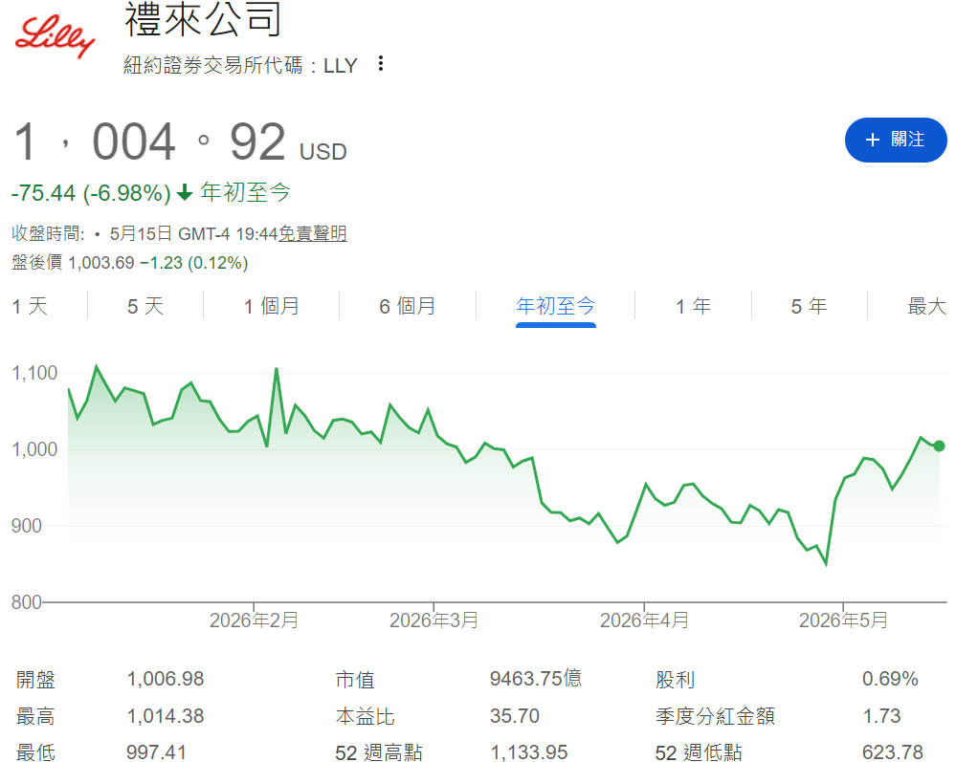The height and width of the screenshot is (762, 956).
Task: Click the 關注 follow button
Action: pos(896,141)
